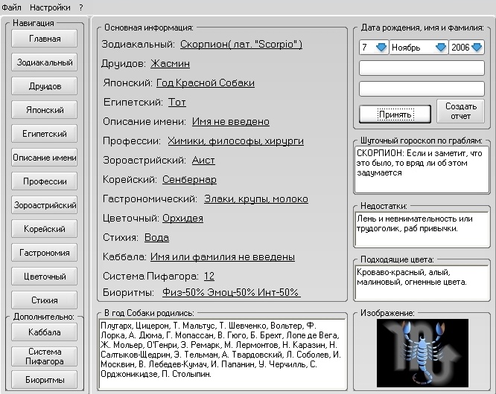
Task: Click the Описание имени navigation button
Action: point(44,158)
